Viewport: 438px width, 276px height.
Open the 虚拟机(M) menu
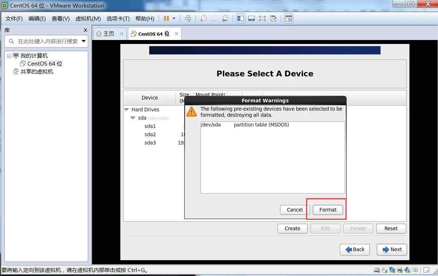pyautogui.click(x=88, y=19)
